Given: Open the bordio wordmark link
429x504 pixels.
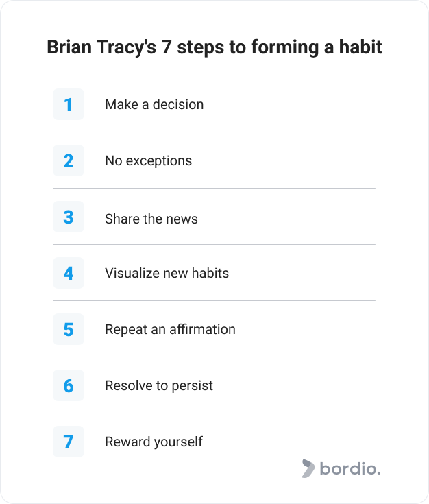Looking at the screenshot, I should point(350,468).
